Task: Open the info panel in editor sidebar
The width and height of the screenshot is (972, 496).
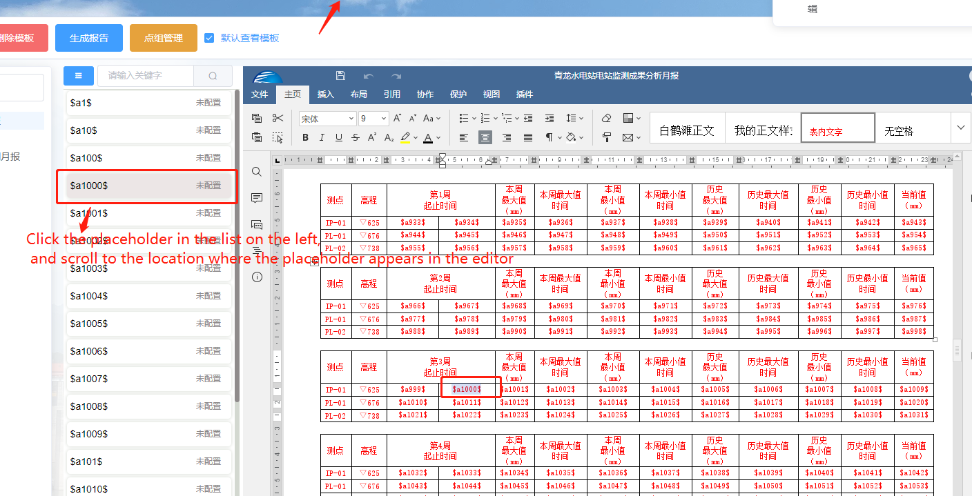Action: click(257, 277)
